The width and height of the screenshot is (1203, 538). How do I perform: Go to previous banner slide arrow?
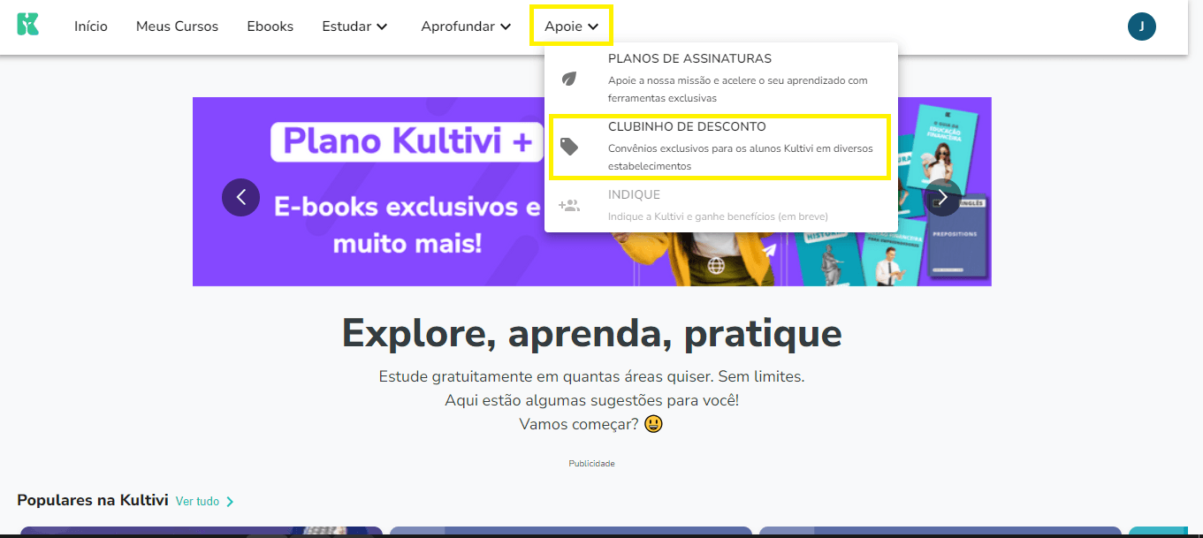click(240, 197)
